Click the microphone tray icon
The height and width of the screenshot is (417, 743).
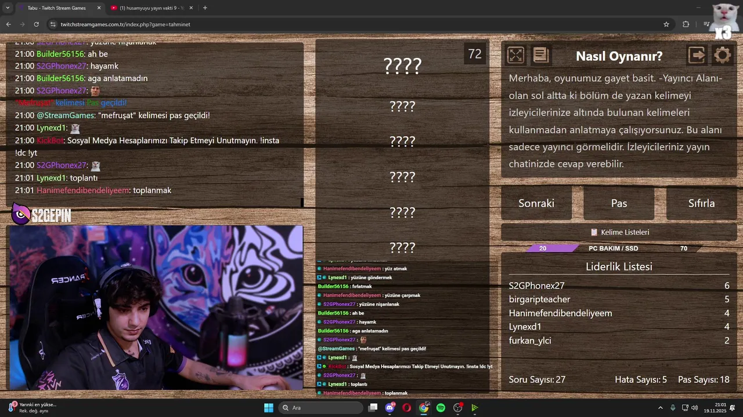(673, 408)
